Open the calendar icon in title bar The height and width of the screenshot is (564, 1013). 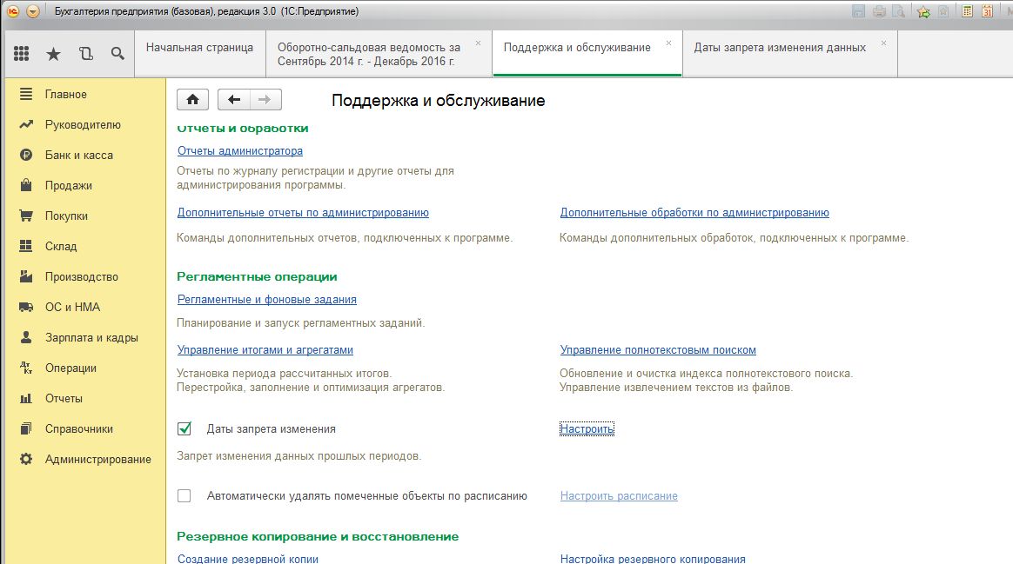[988, 11]
